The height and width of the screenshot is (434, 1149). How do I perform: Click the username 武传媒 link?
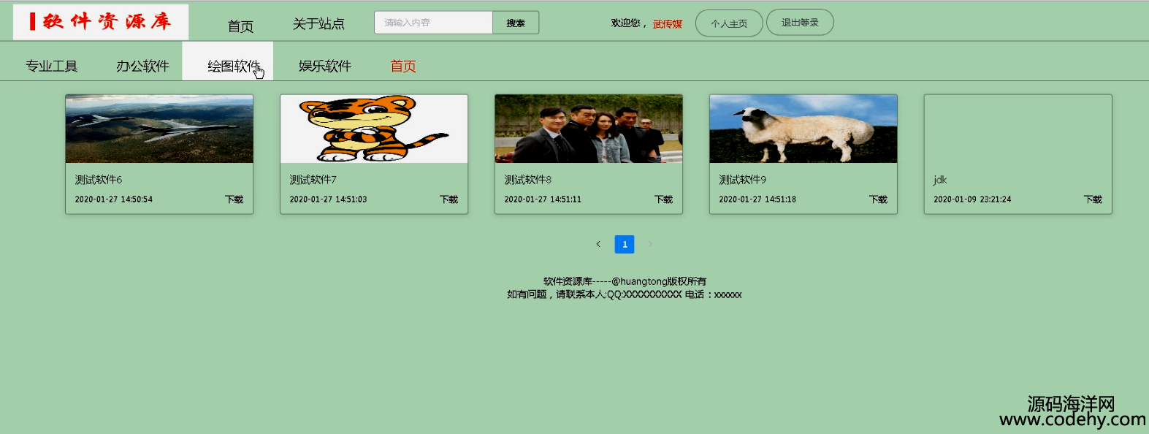click(668, 24)
